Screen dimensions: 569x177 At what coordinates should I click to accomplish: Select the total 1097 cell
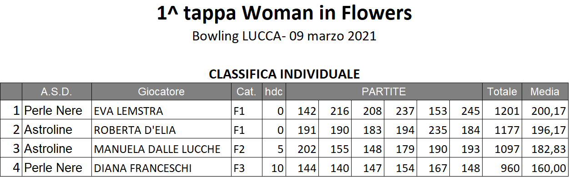[502, 149]
